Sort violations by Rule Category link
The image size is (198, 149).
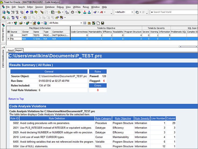[x=103, y=118]
